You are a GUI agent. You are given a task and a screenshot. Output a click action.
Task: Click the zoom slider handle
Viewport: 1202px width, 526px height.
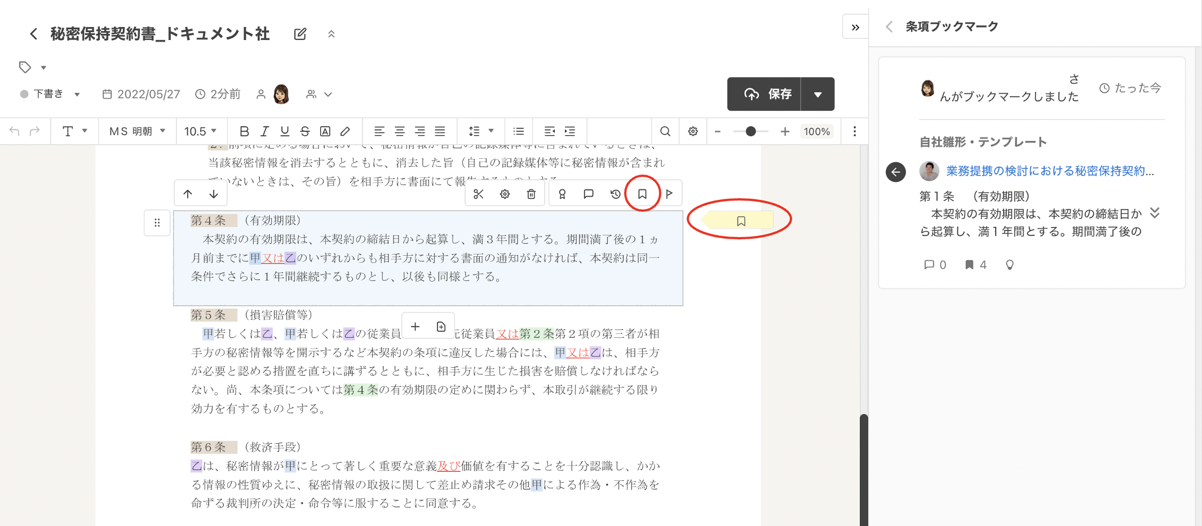(750, 131)
